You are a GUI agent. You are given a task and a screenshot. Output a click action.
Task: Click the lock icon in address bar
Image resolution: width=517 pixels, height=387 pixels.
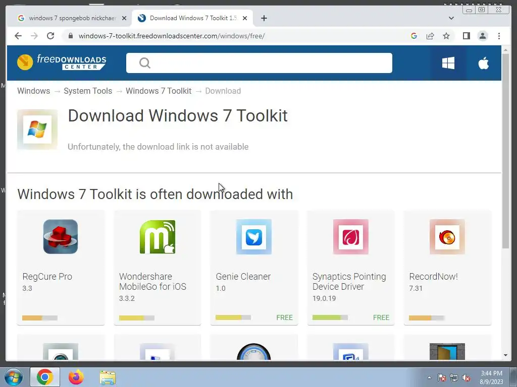tap(70, 36)
